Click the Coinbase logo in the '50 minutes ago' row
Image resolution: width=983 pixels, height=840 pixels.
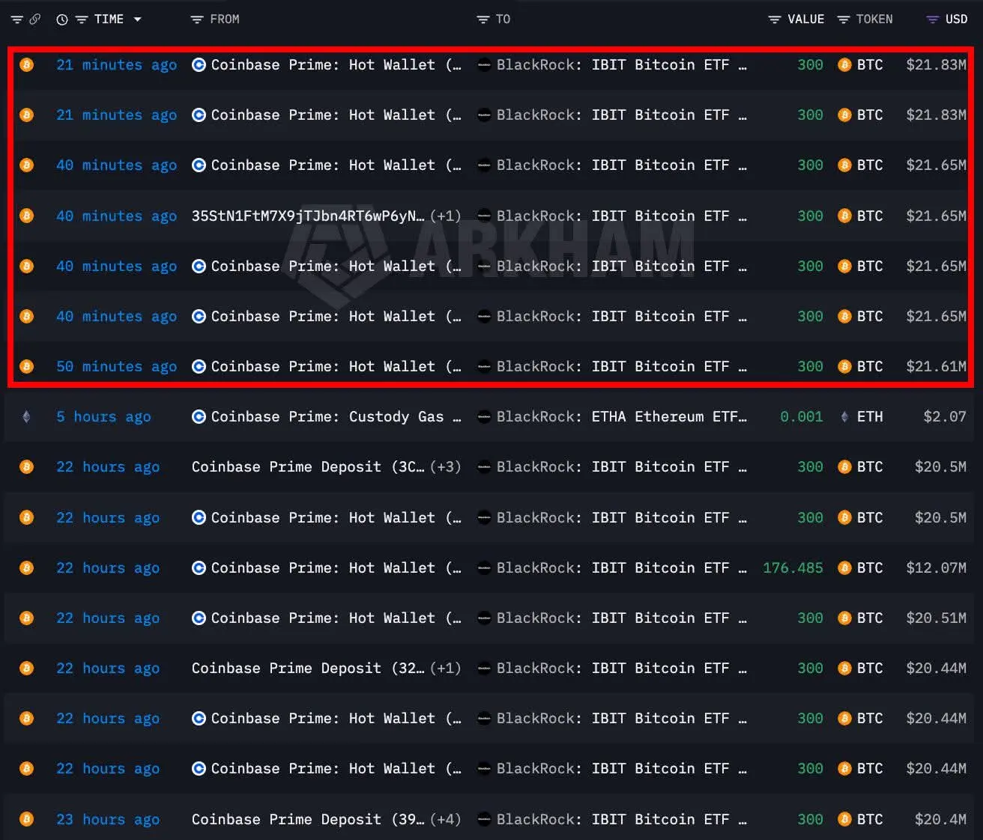tap(199, 367)
